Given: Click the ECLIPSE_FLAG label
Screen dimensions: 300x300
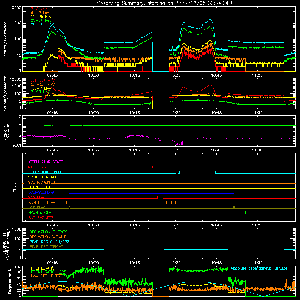Looking at the screenshot, I should pyautogui.click(x=41, y=192).
